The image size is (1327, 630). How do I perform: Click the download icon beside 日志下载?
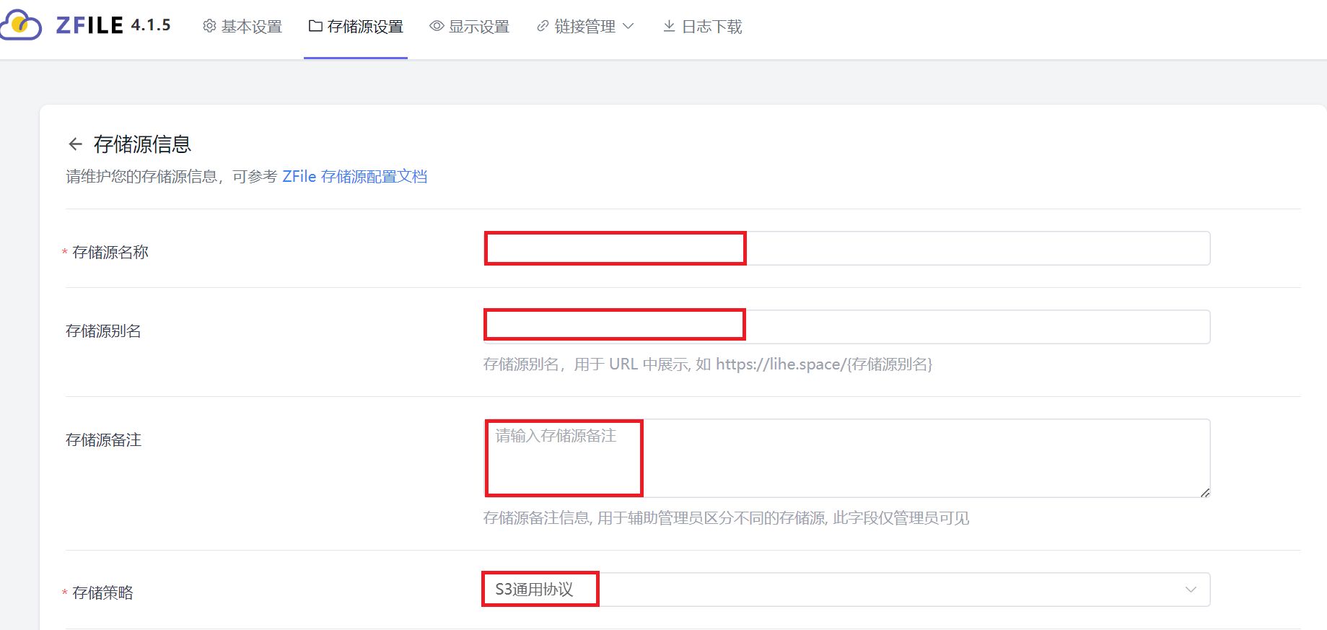tap(669, 26)
